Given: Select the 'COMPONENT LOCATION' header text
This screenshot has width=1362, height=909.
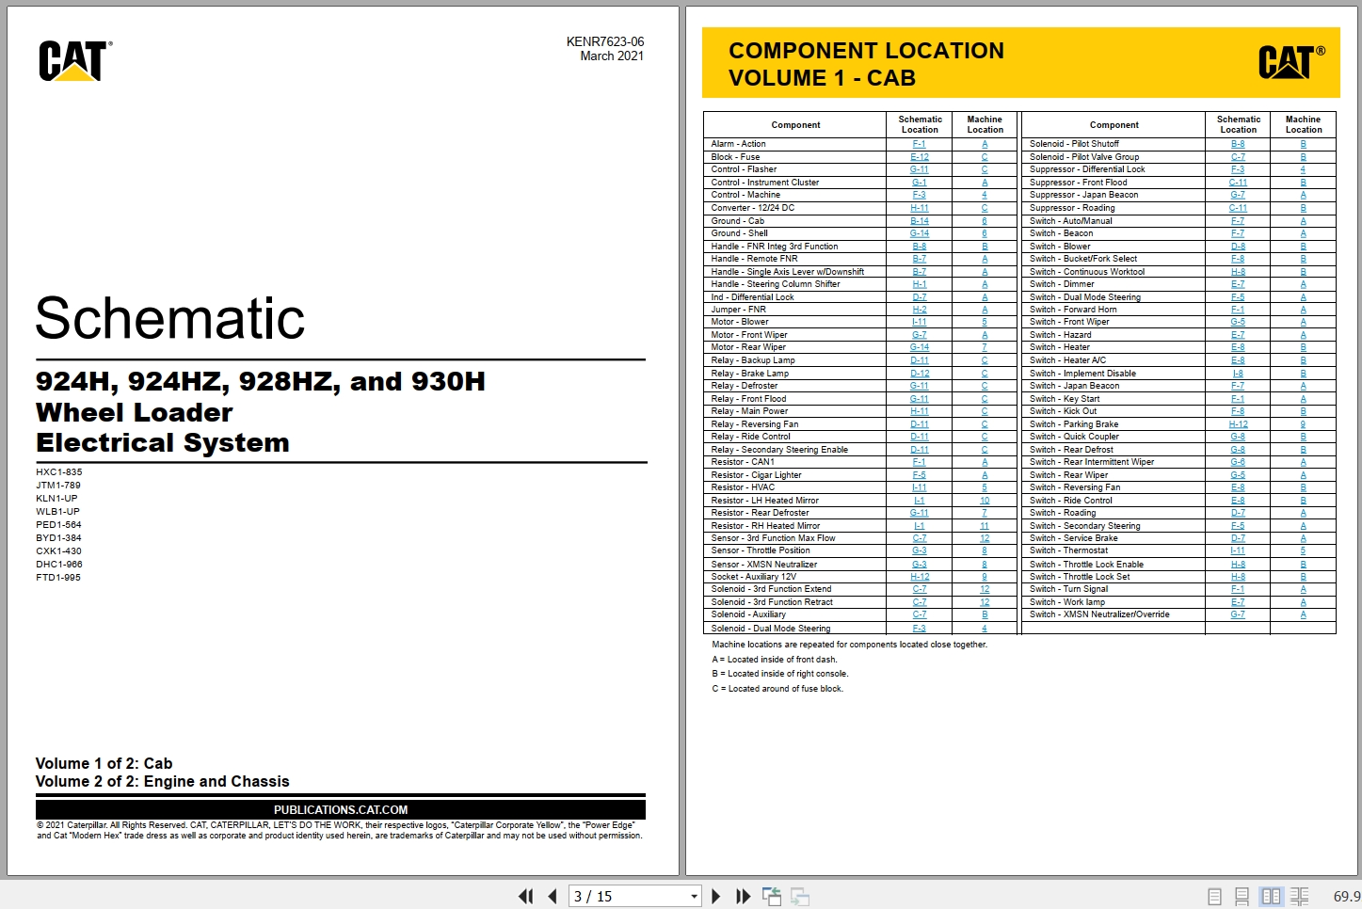Looking at the screenshot, I should (x=866, y=51).
